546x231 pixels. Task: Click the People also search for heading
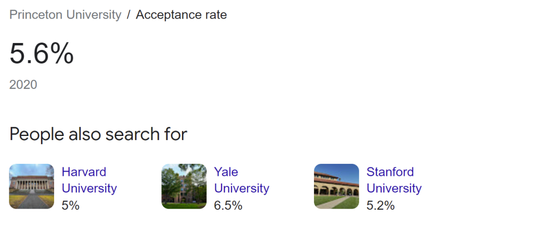click(98, 134)
